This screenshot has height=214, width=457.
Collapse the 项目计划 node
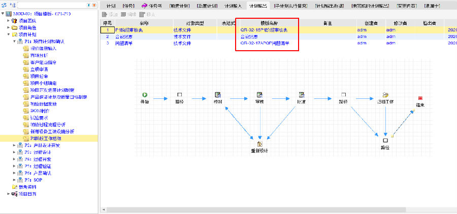(x=9, y=34)
